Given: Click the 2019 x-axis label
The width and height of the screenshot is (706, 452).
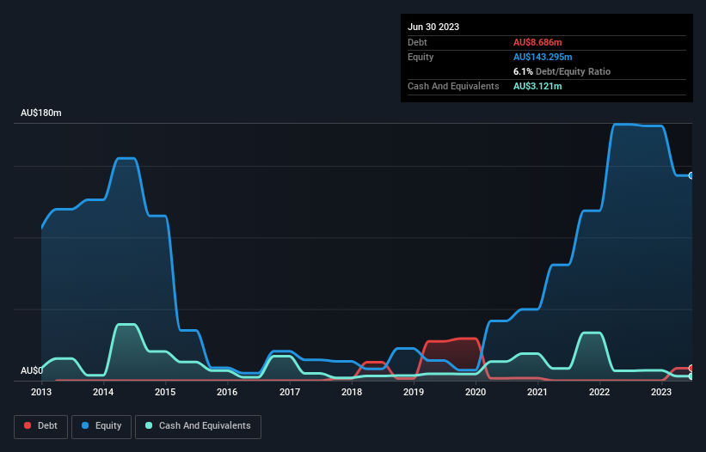Looking at the screenshot, I should 414,392.
